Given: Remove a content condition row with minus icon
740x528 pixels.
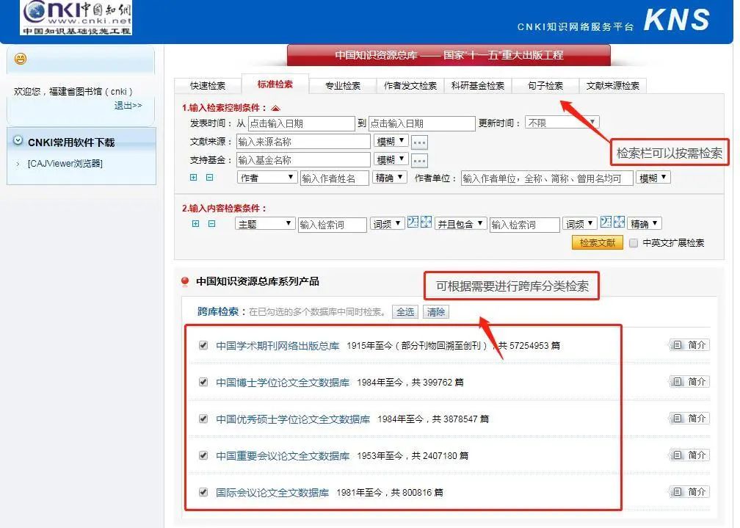Looking at the screenshot, I should tap(212, 224).
